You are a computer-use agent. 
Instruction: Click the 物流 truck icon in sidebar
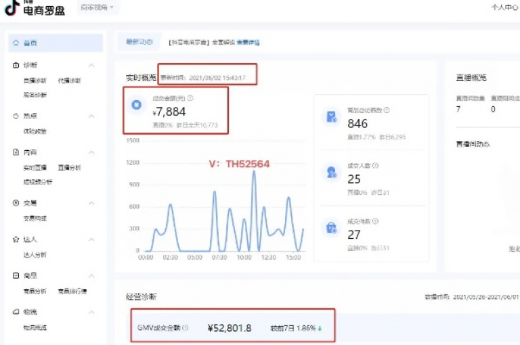[x=16, y=312]
